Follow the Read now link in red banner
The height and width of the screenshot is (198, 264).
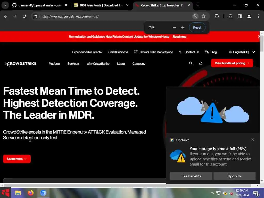pyautogui.click(x=179, y=37)
